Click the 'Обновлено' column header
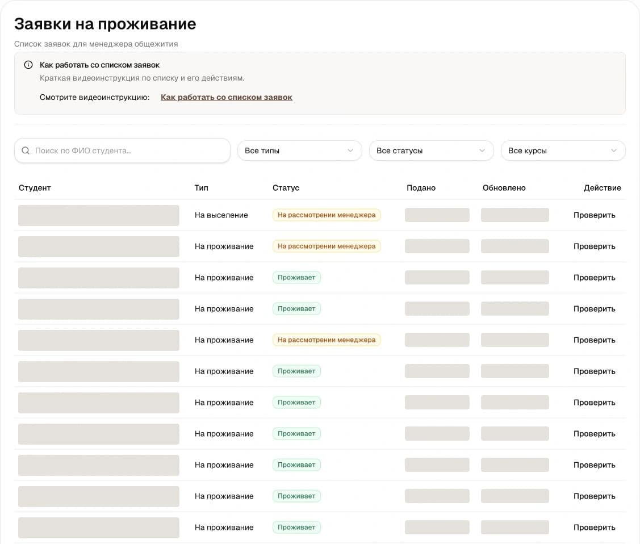This screenshot has width=640, height=544. [x=504, y=188]
